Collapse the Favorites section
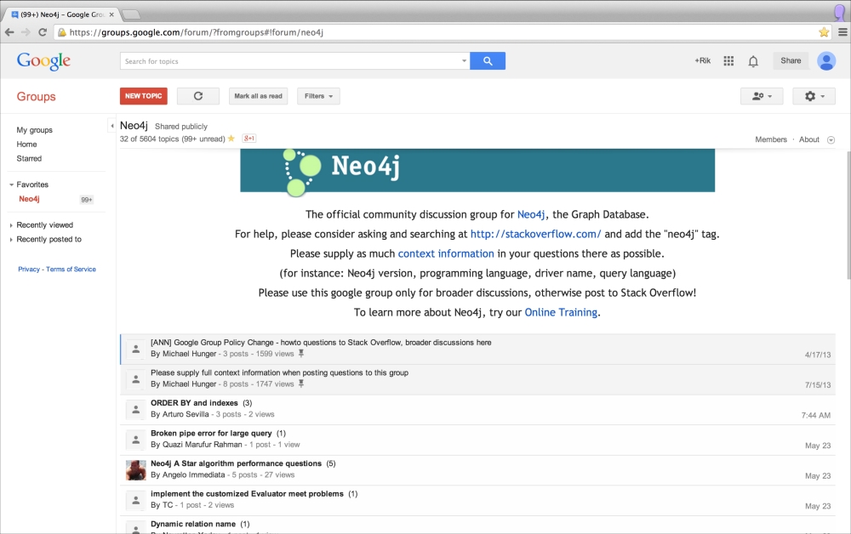Screen dimensions: 851x534 [x=11, y=185]
